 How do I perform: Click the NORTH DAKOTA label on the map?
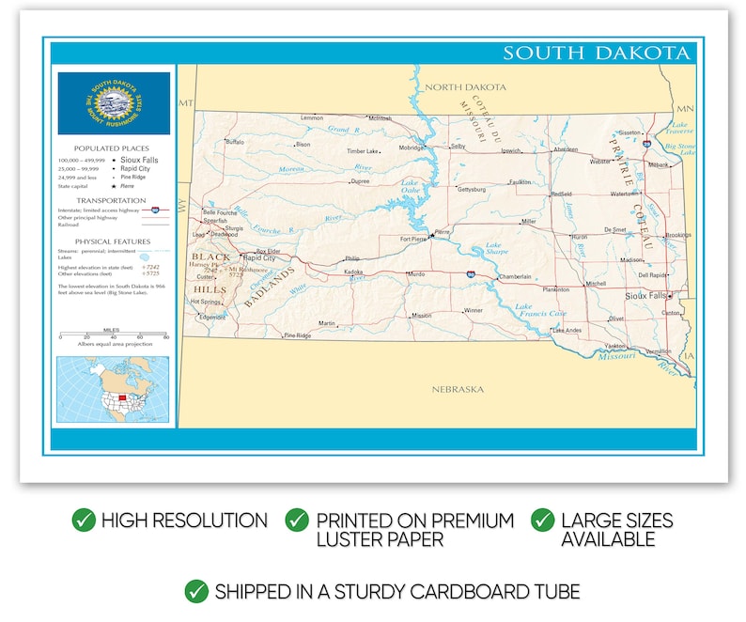point(465,87)
